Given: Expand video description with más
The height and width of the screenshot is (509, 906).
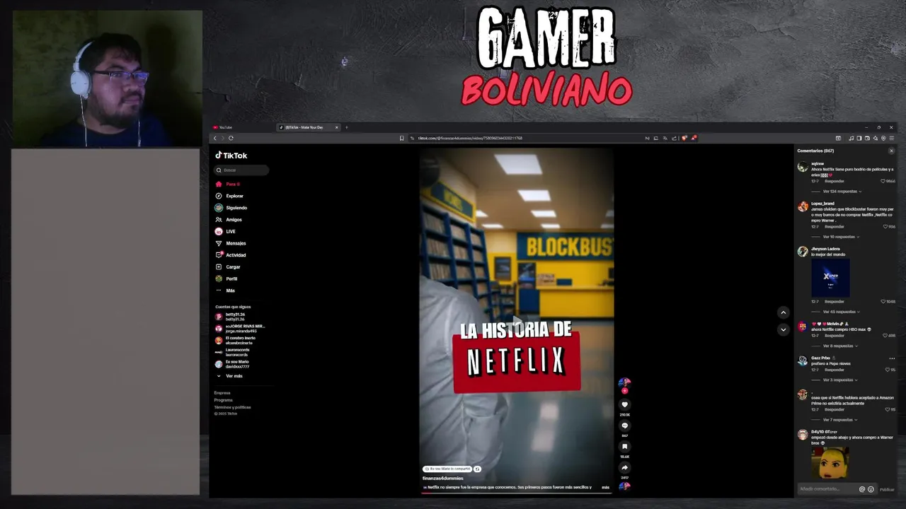Looking at the screenshot, I should tap(605, 487).
